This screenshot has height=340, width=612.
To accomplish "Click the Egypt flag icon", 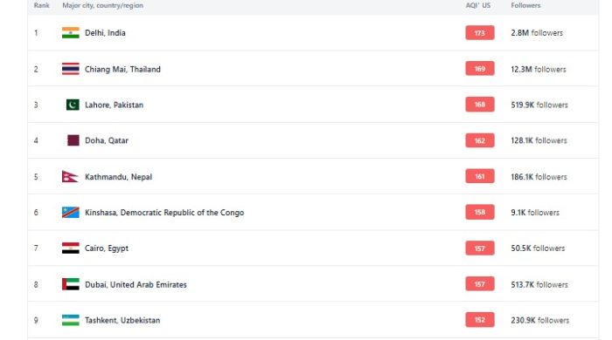I will click(x=70, y=248).
